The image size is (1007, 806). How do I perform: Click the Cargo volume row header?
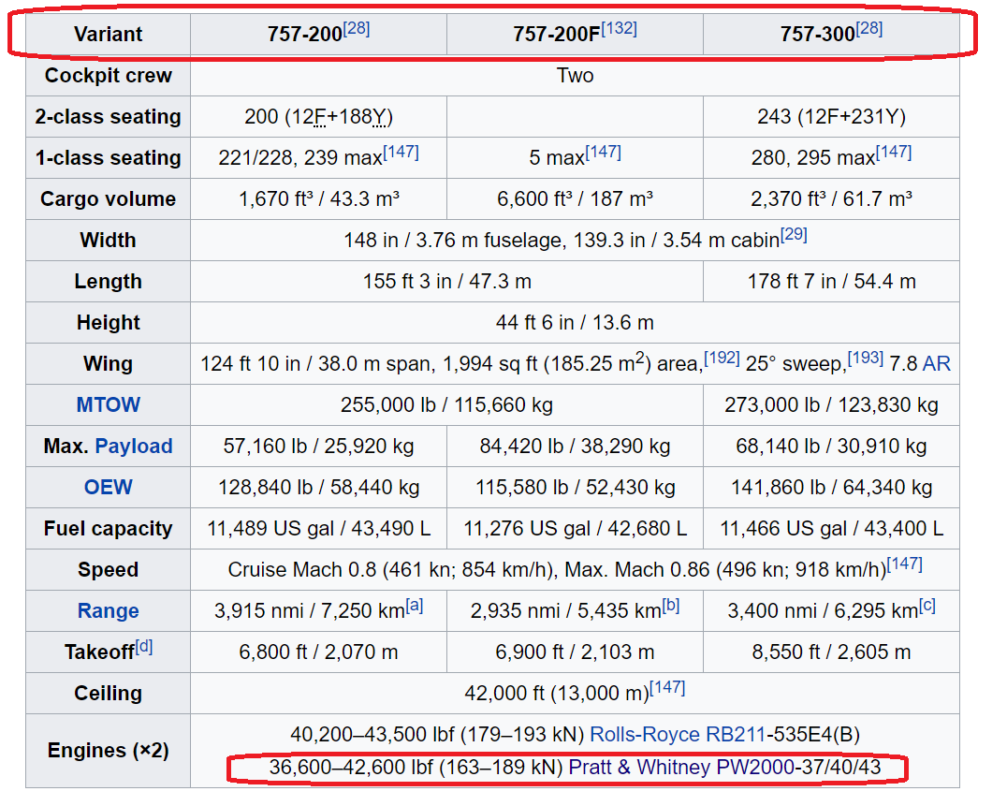108,198
